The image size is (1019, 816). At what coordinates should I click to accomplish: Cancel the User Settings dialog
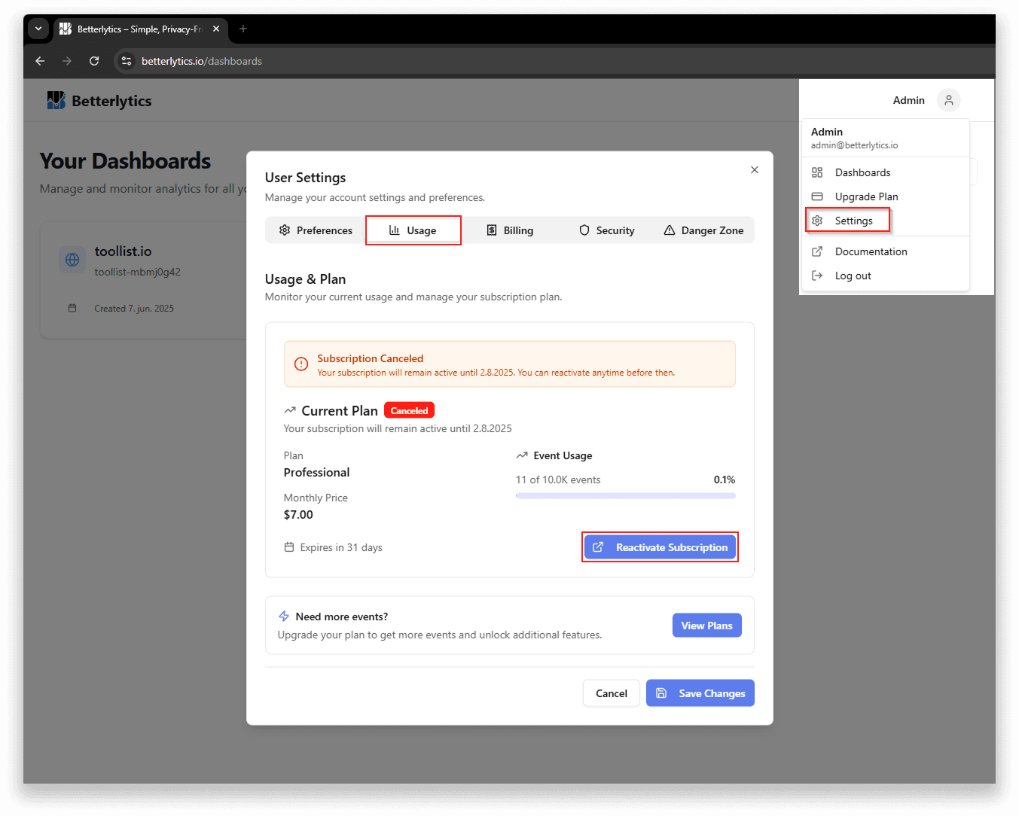point(611,693)
